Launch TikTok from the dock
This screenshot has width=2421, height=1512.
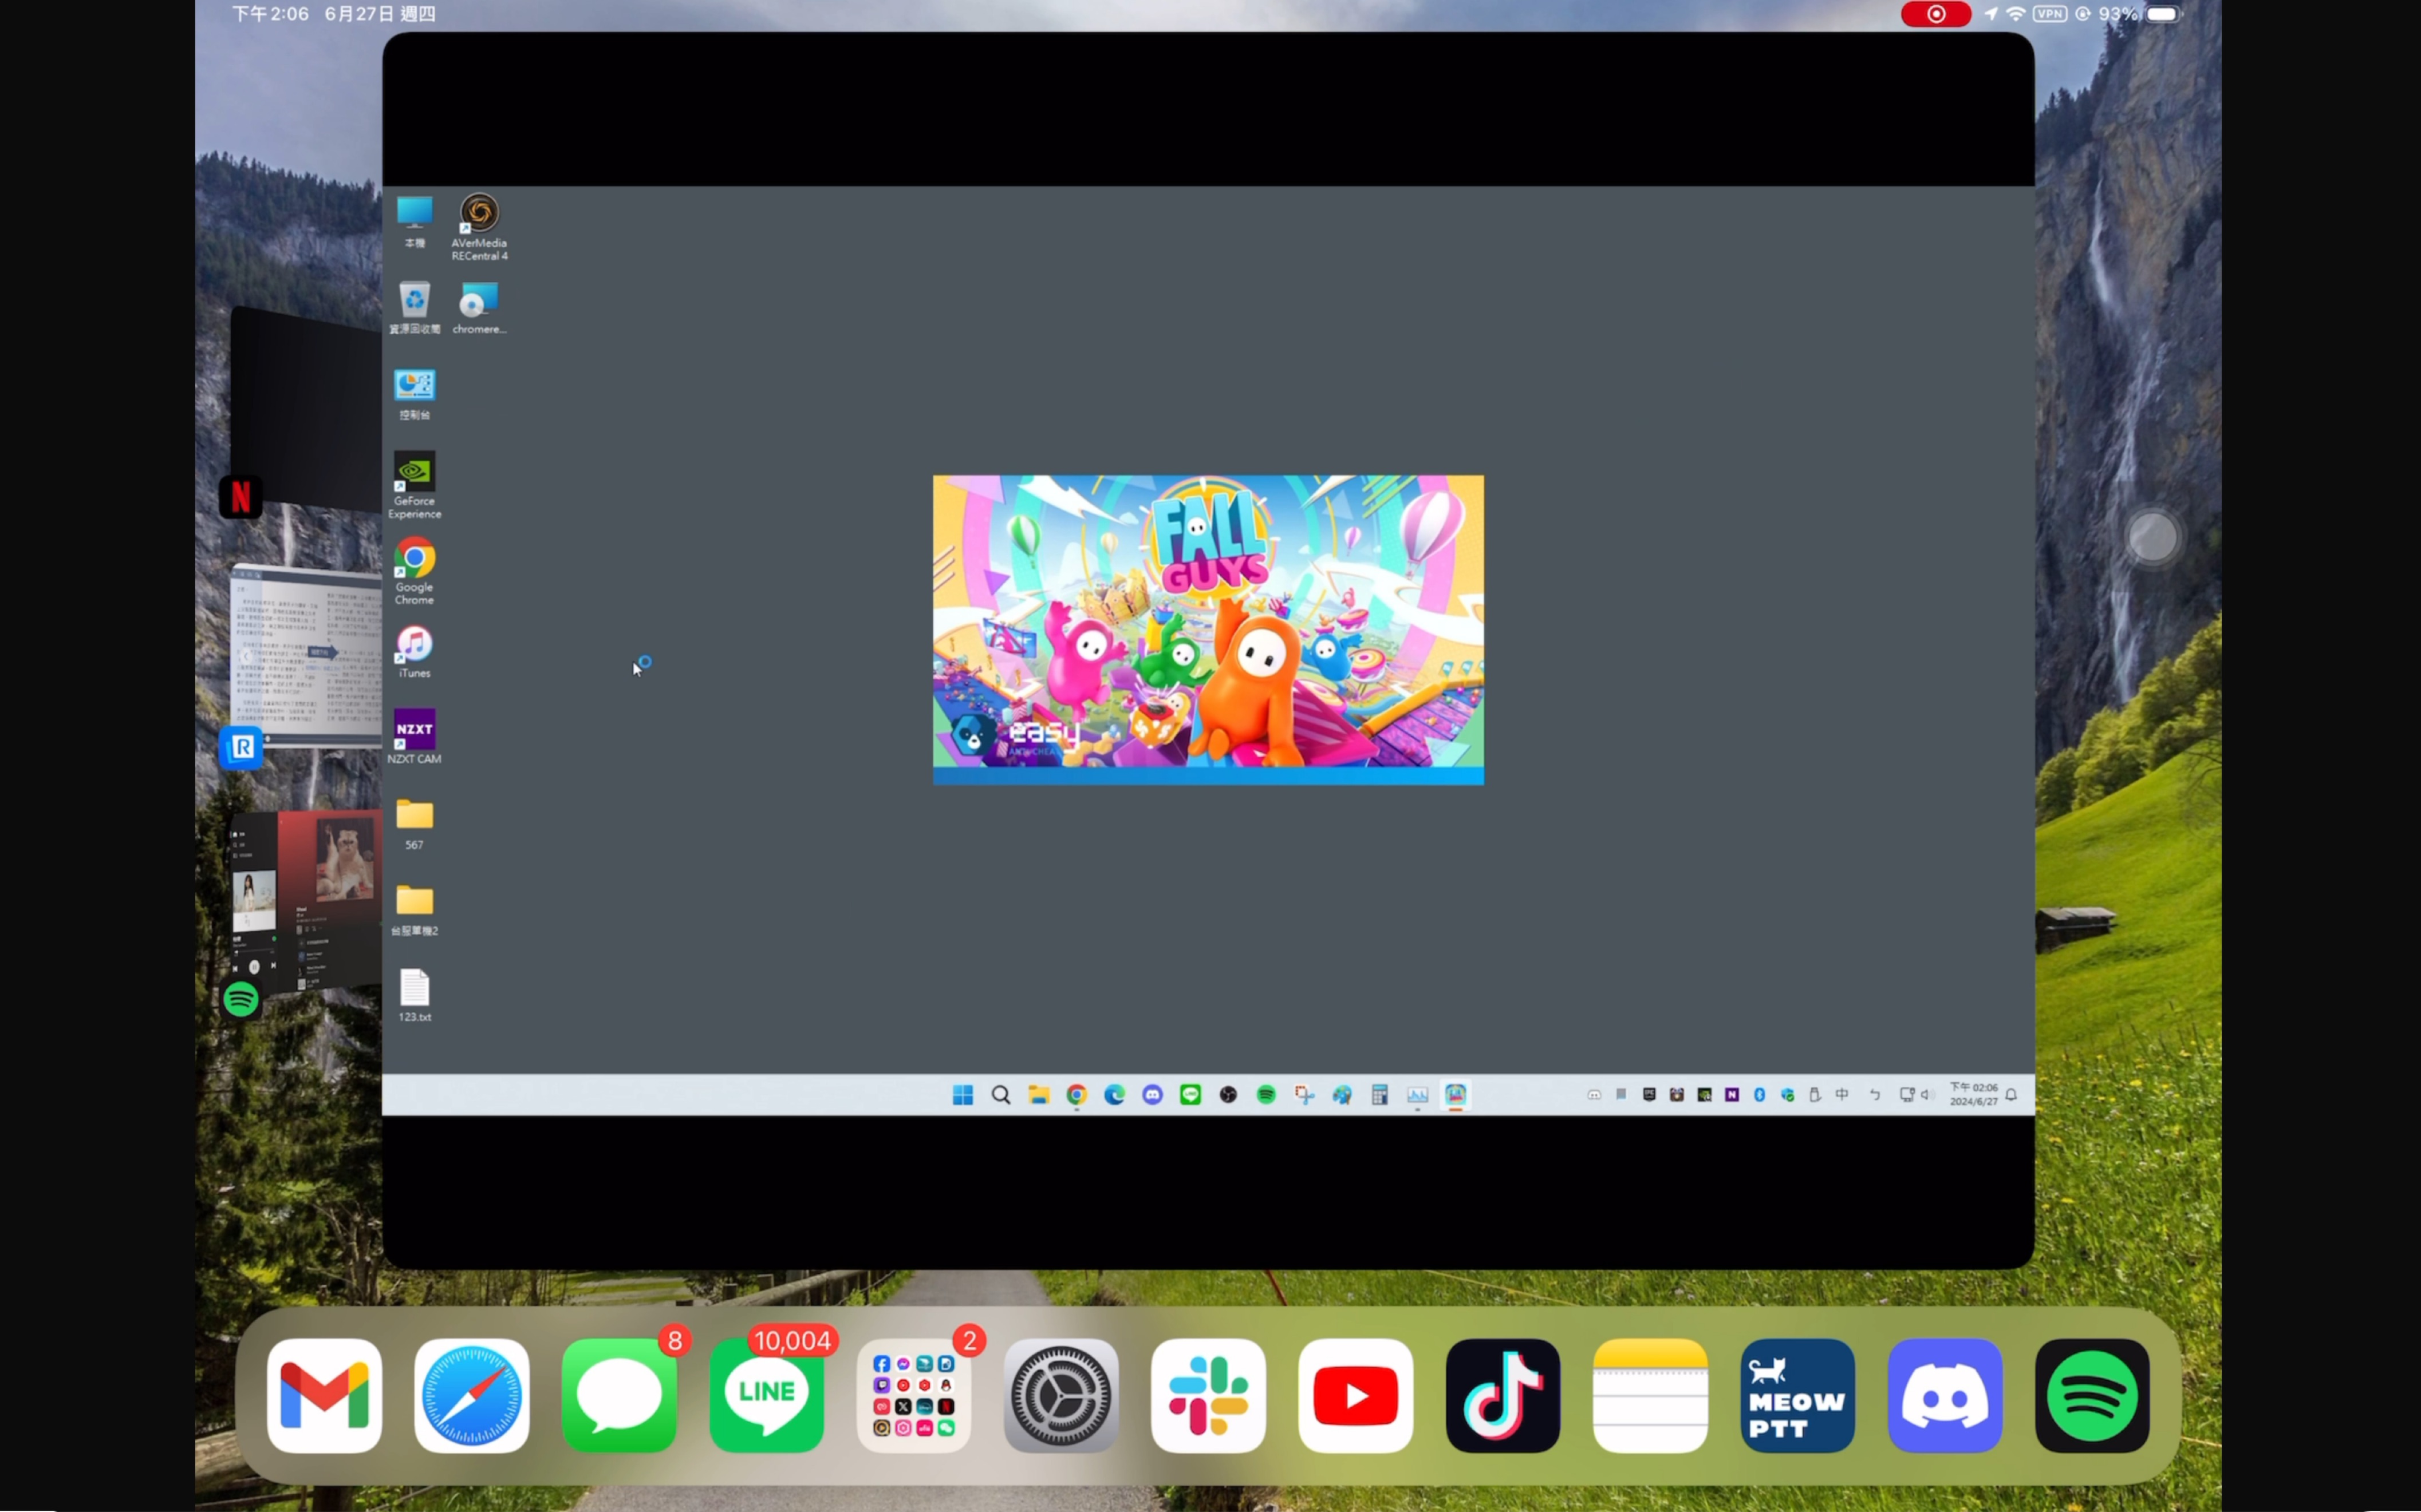(1503, 1395)
